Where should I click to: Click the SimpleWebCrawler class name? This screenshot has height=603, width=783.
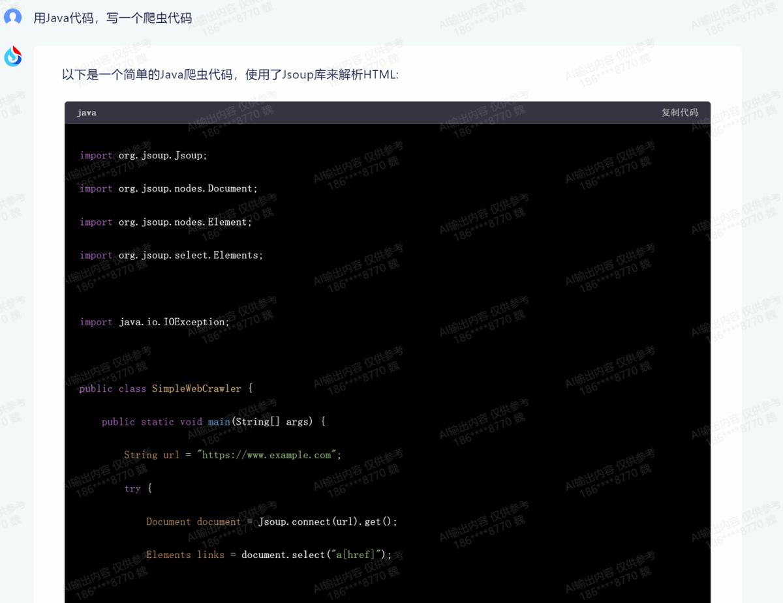click(196, 389)
